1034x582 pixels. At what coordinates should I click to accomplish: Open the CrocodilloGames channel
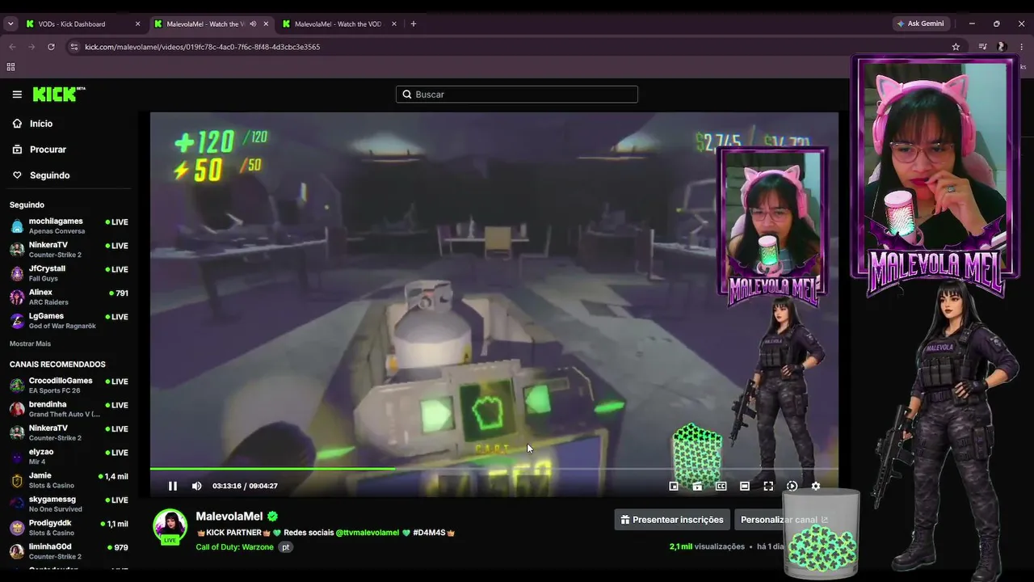69,385
